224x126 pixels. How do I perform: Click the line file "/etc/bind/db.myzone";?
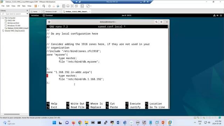click(79, 62)
